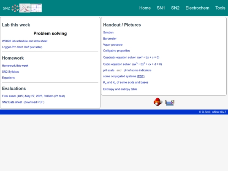Image resolution: width=228 pixels, height=171 pixels.
Task: Open the Vapor pressure link
Action: (x=113, y=45)
